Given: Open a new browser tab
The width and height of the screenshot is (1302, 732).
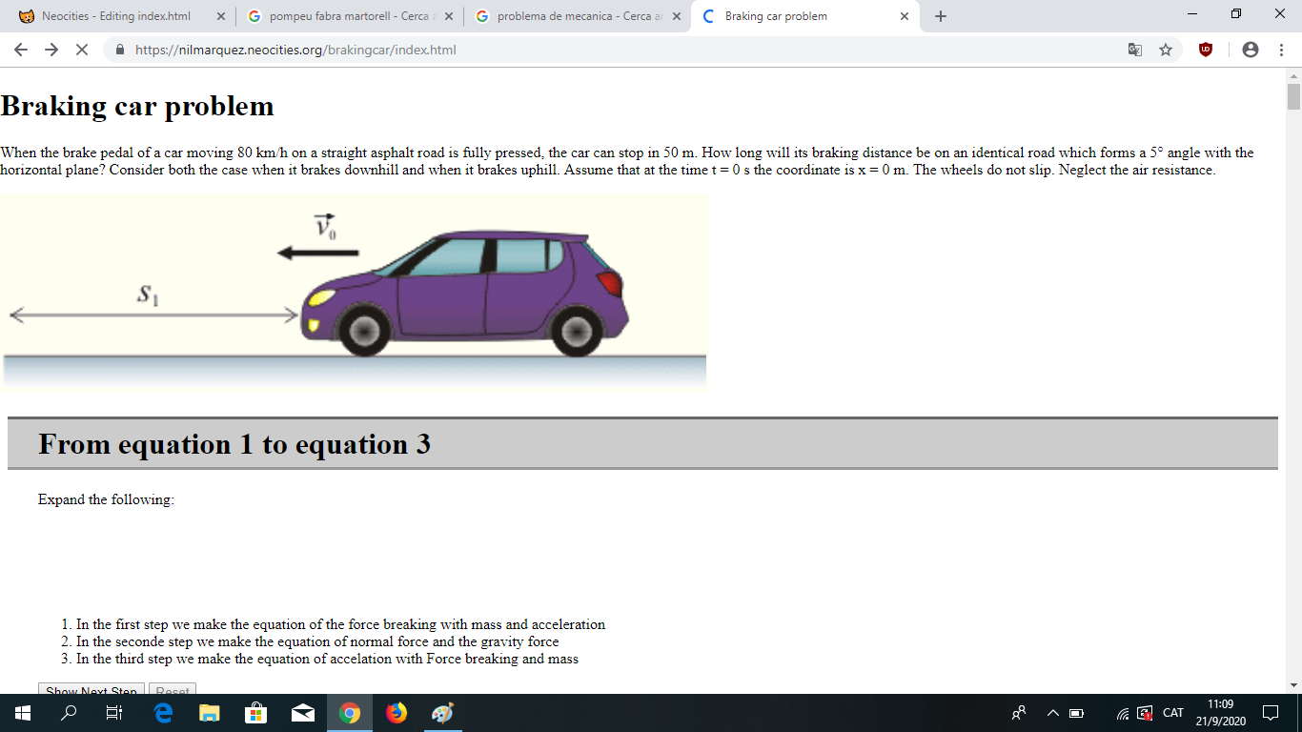Looking at the screenshot, I should pos(940,16).
